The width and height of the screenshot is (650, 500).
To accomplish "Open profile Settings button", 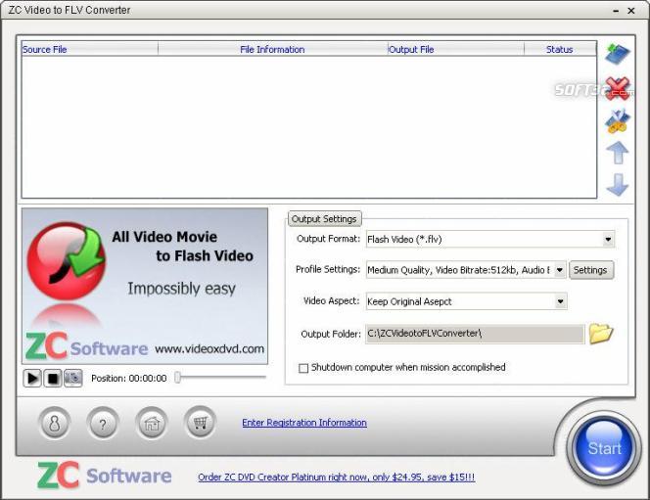I will point(590,270).
